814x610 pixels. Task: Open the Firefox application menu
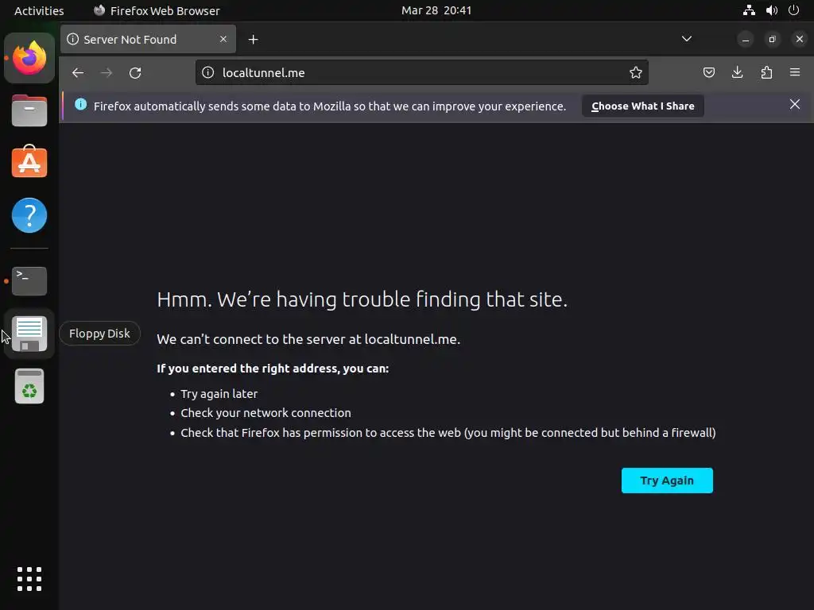click(795, 72)
